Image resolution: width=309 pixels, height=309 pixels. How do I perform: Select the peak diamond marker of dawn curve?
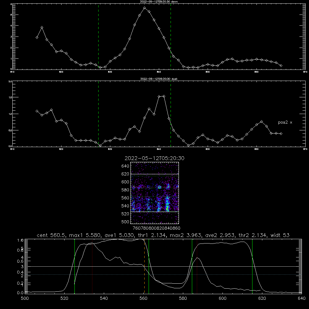pos(144,8)
